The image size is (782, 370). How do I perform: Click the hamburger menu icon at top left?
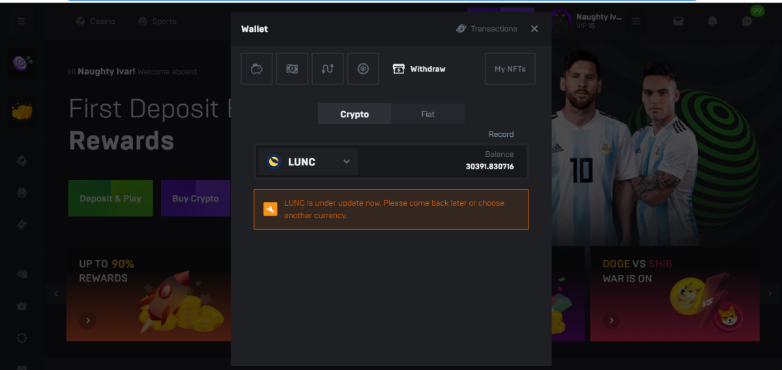click(22, 21)
